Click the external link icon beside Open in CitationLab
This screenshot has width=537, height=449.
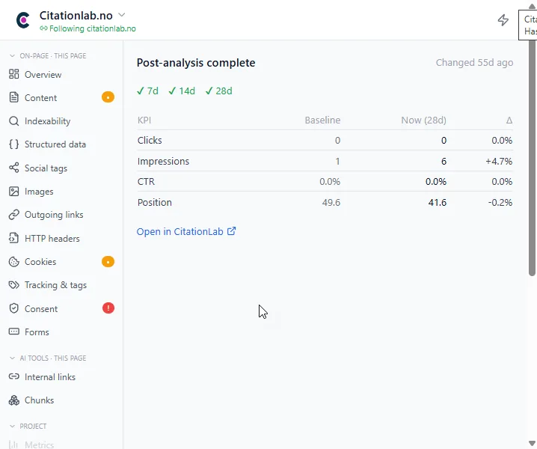point(232,231)
